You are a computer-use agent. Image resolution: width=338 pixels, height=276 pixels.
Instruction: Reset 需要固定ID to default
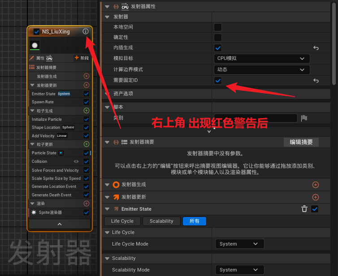pos(316,81)
